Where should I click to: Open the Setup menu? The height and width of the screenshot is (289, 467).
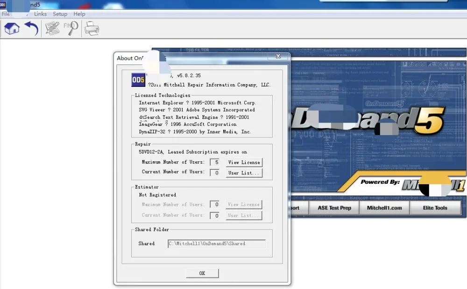(x=60, y=14)
